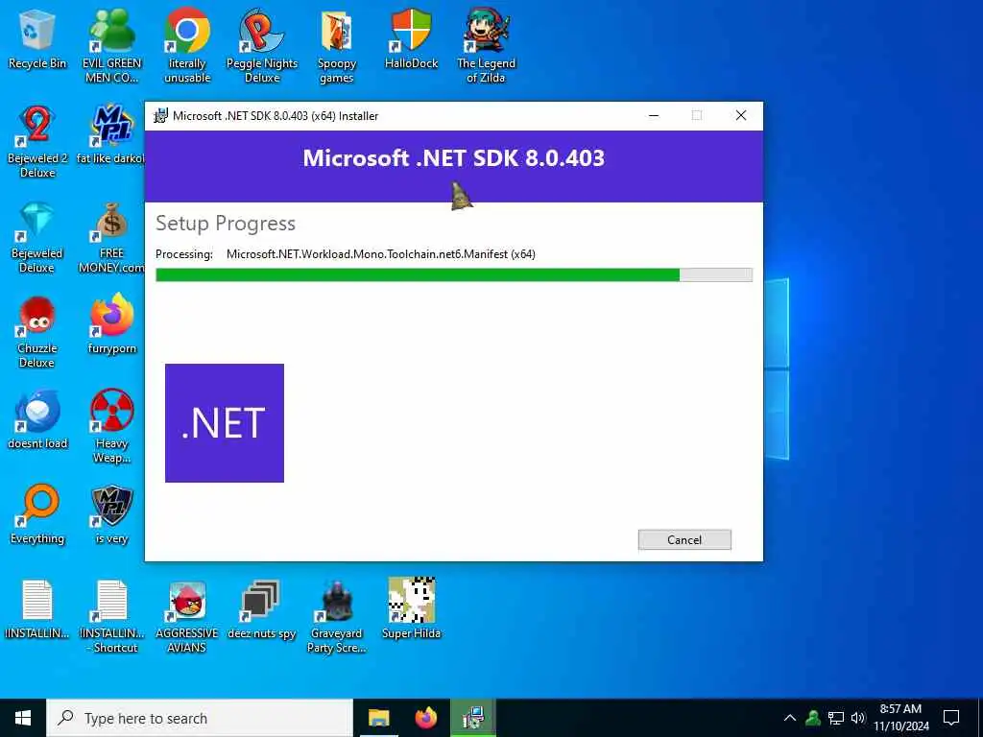Image resolution: width=983 pixels, height=737 pixels.
Task: Click 'Microsoft .NET SDK 8.0.403' banner title
Action: 454,157
